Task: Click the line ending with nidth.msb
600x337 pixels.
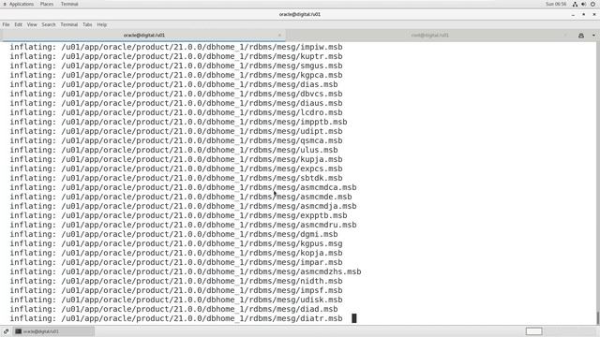Action: pyautogui.click(x=176, y=281)
